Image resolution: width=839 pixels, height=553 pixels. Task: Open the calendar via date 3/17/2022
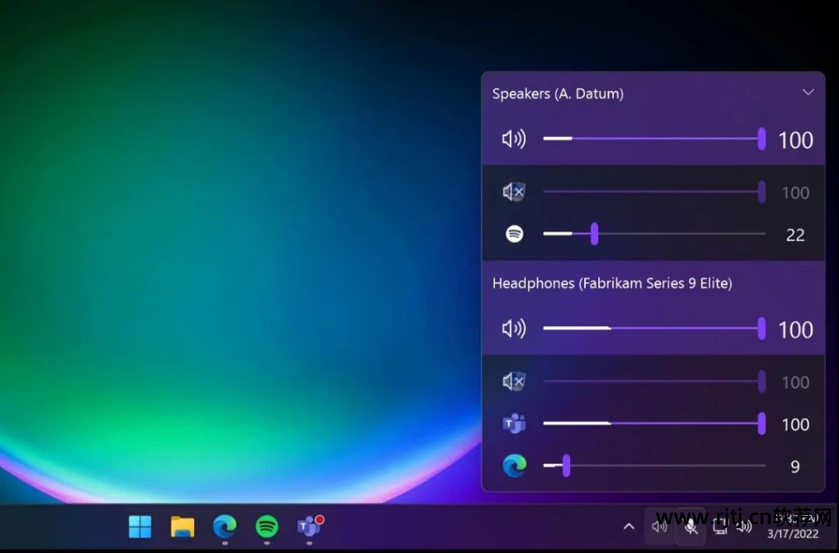(x=792, y=534)
